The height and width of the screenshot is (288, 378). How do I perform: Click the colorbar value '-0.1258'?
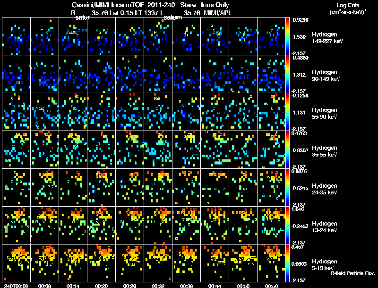300,96
